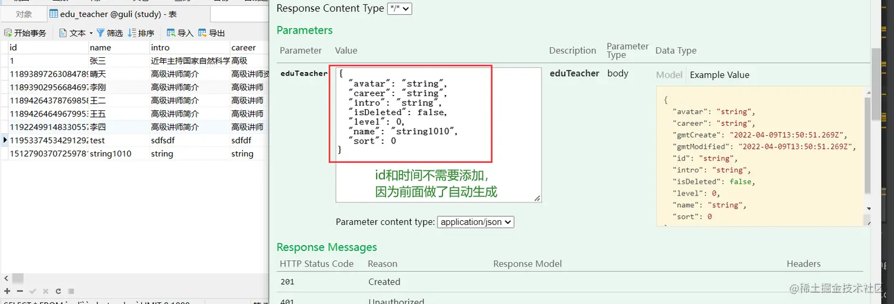Click the 排序 sort icon
This screenshot has width=894, height=304.
coord(132,33)
